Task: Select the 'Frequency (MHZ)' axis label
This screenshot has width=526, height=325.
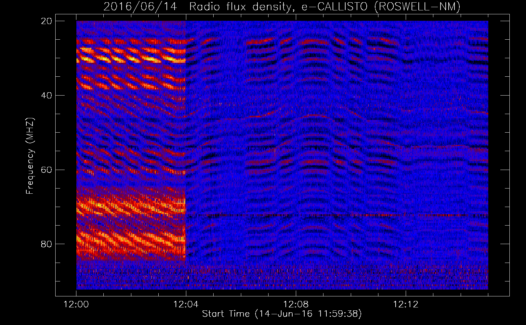Action: point(30,156)
